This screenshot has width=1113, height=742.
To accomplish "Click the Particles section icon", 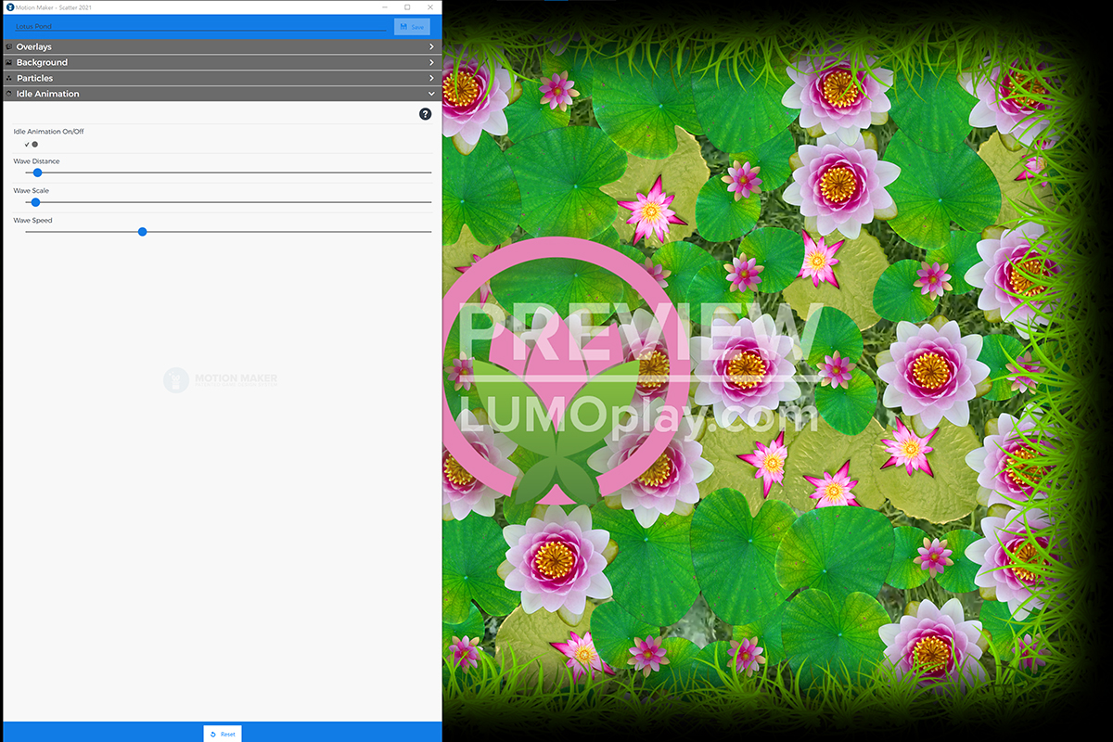I will point(8,78).
